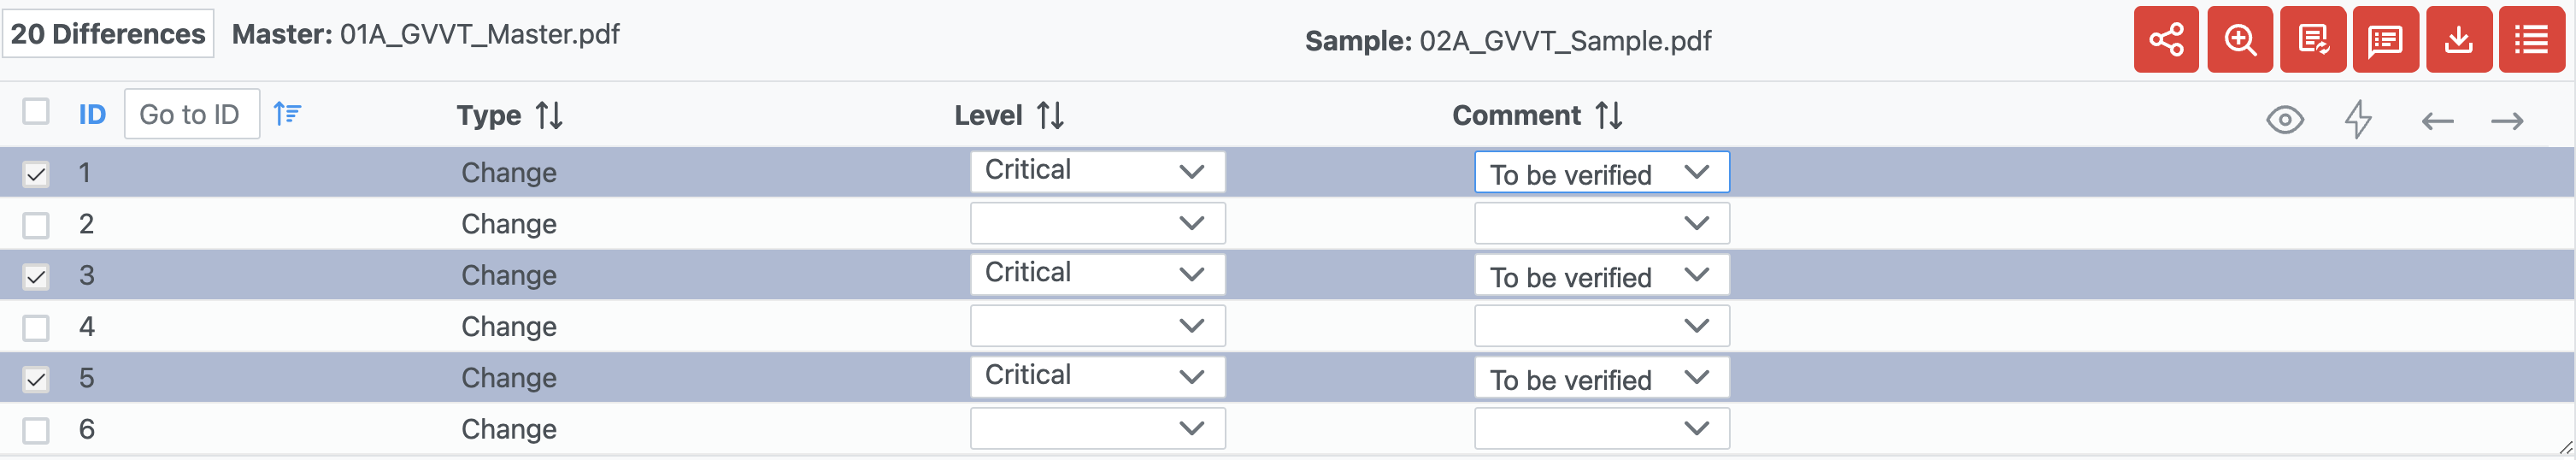Sort the table by Type column
Image resolution: width=2576 pixels, height=460 pixels.
[549, 116]
